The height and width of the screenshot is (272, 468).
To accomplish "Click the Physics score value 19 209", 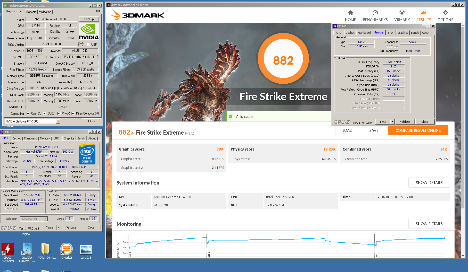I will (x=329, y=149).
